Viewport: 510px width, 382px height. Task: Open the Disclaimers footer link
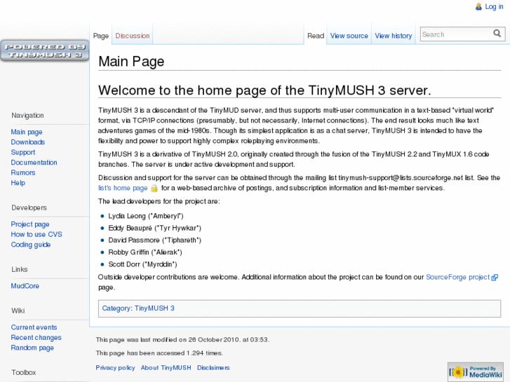213,368
